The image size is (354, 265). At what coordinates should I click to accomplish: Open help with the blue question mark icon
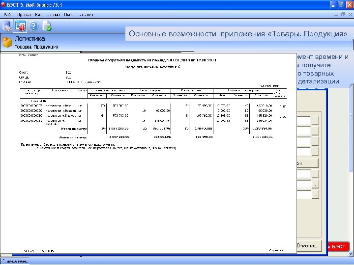[x=34, y=26]
